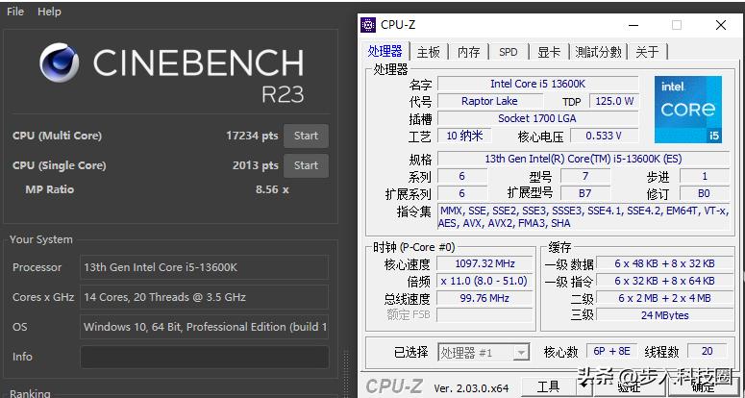
Task: Start the CPU Multi Core test
Action: [x=306, y=136]
